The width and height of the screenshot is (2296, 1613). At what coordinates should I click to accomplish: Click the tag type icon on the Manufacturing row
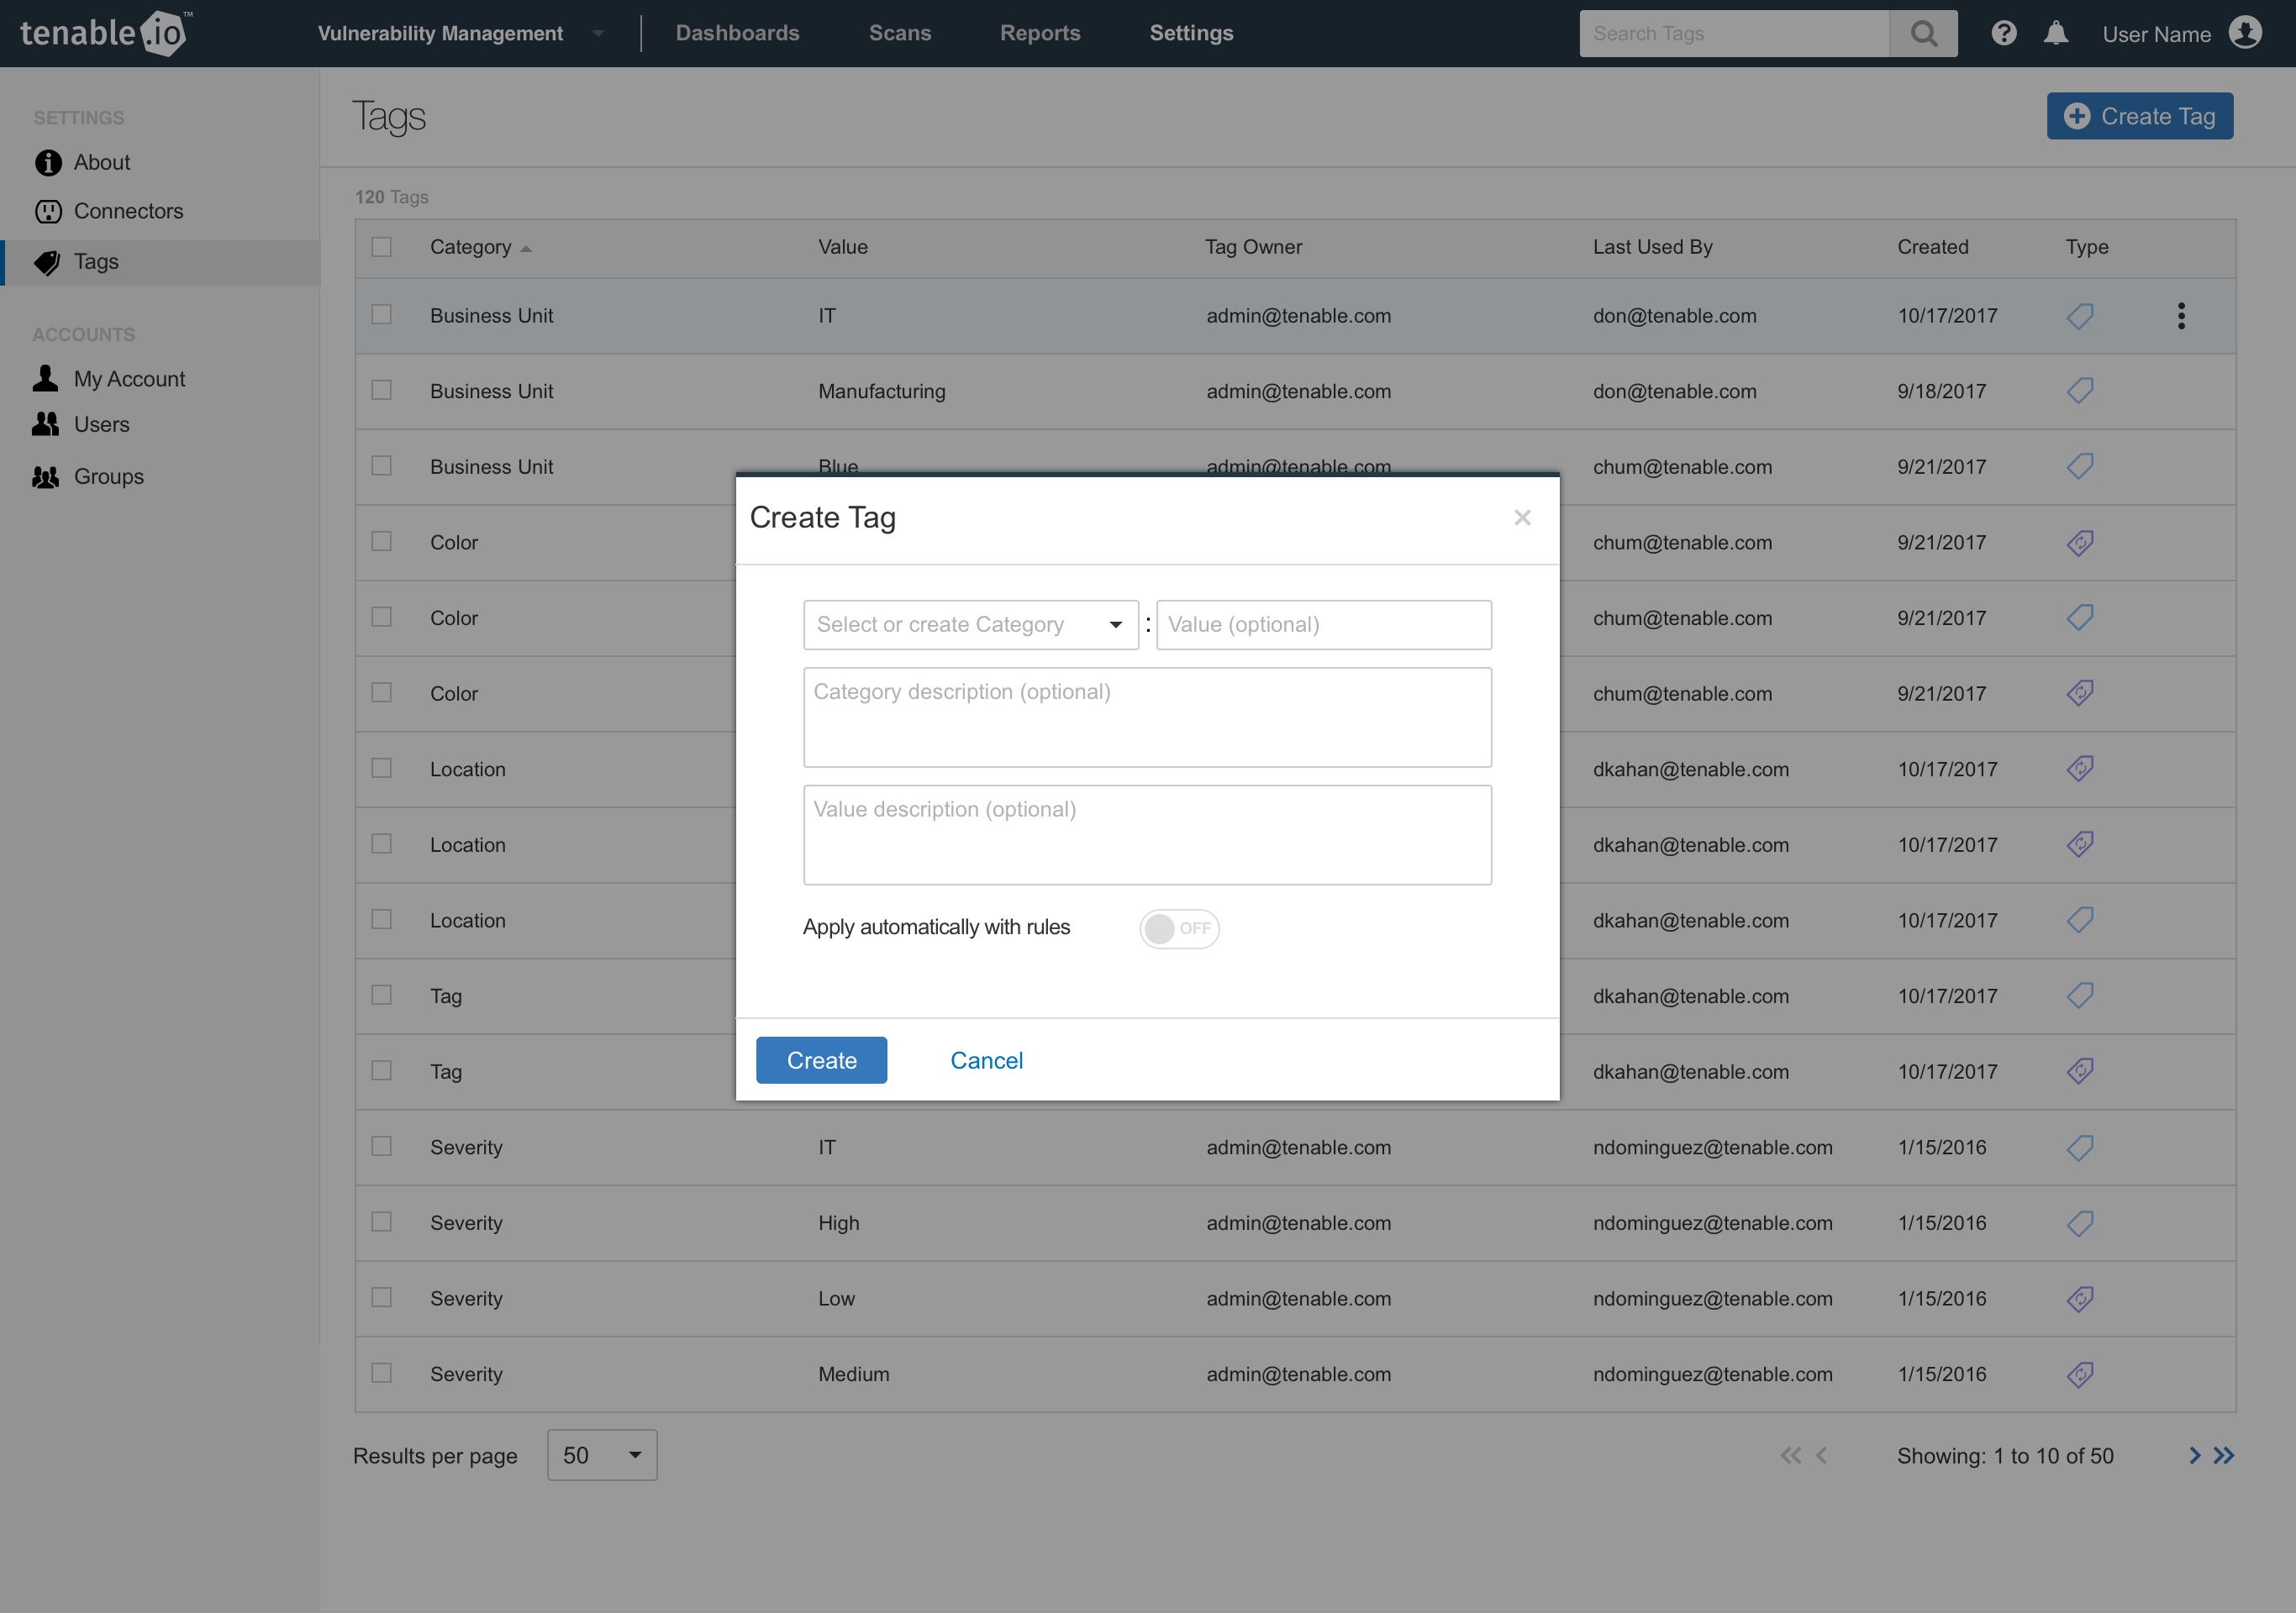(2080, 391)
